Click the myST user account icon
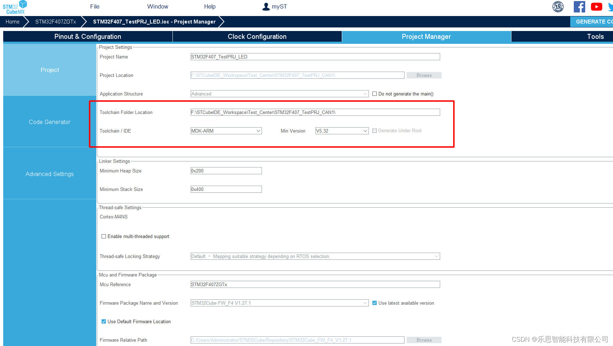 point(266,6)
